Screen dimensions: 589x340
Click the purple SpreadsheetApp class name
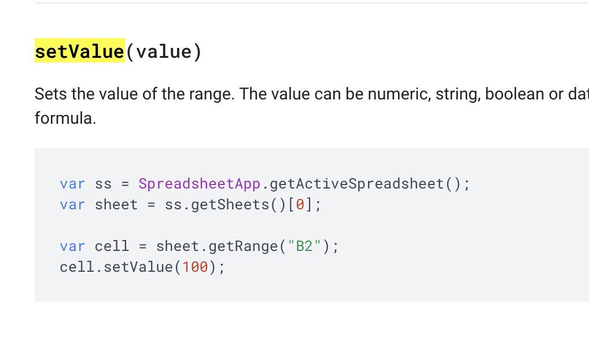(x=200, y=184)
